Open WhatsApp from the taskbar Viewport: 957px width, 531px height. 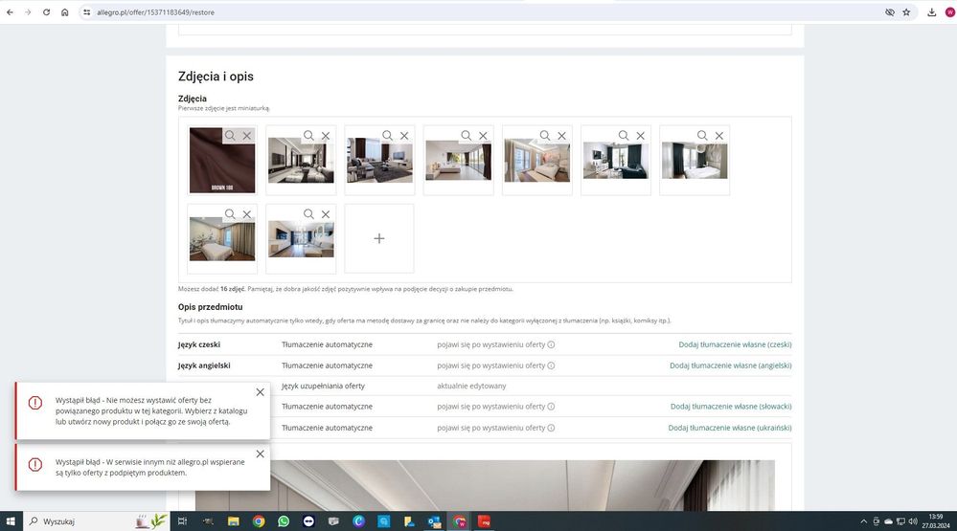[x=284, y=521]
